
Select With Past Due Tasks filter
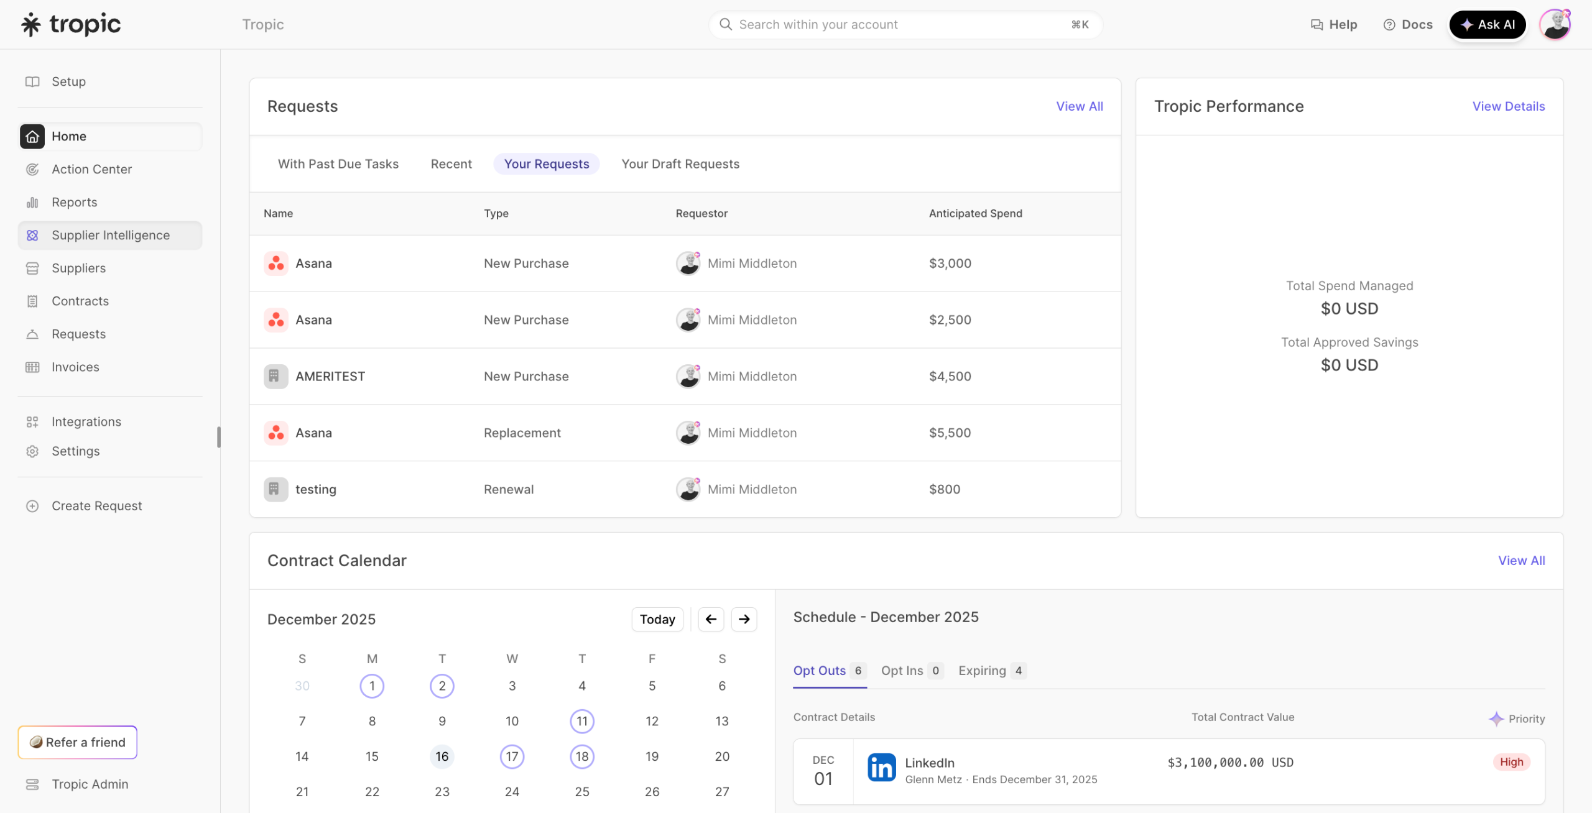[x=338, y=164]
